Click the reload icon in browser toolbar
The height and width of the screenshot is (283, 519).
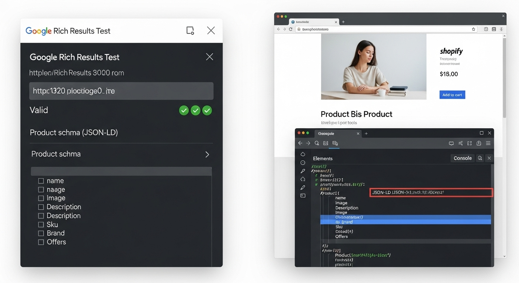[290, 29]
